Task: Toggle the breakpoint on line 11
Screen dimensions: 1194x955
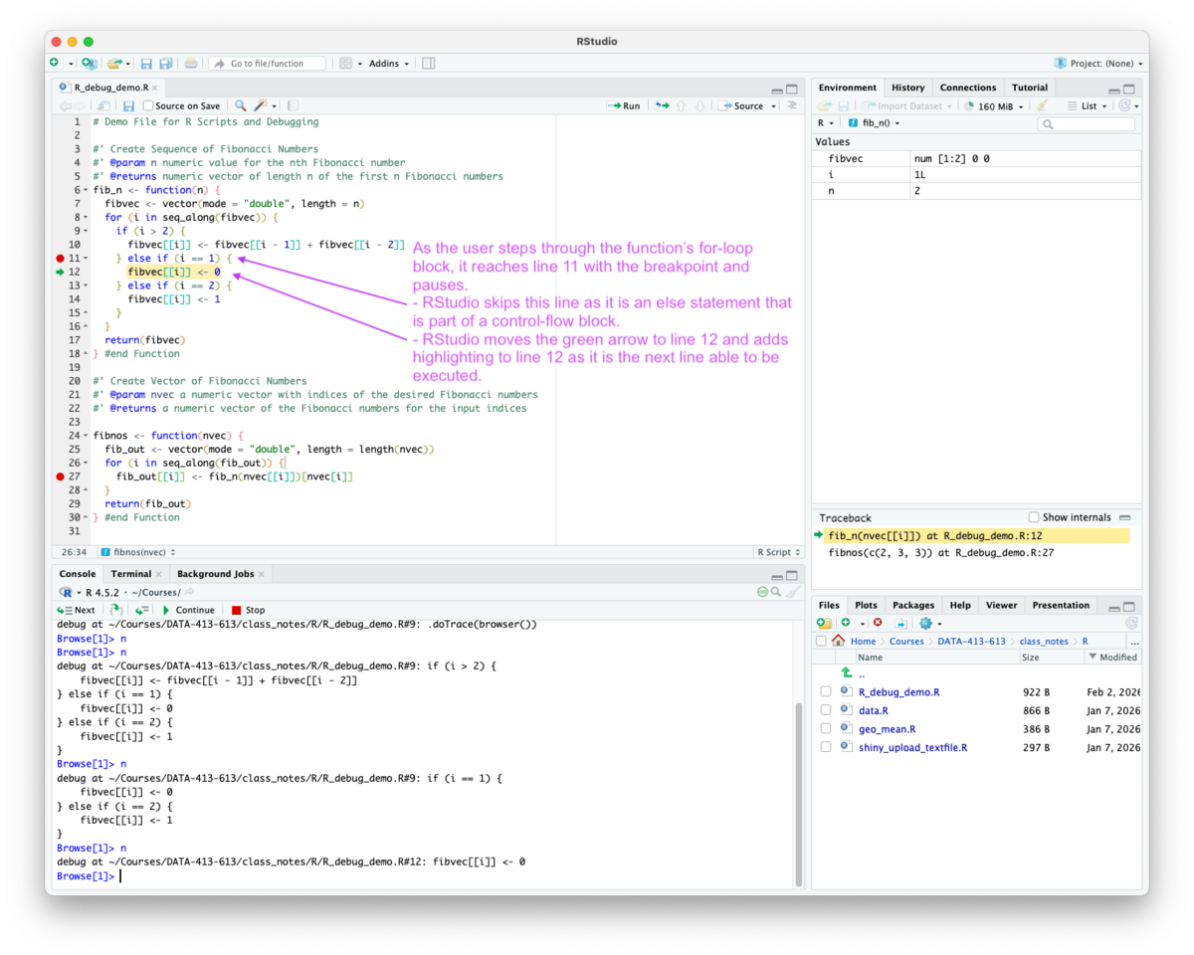Action: [x=61, y=258]
